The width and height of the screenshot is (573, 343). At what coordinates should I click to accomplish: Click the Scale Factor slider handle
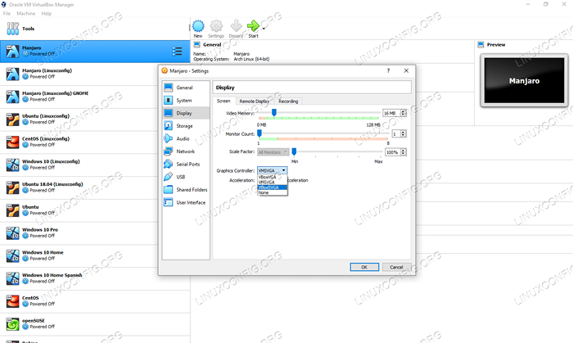294,151
